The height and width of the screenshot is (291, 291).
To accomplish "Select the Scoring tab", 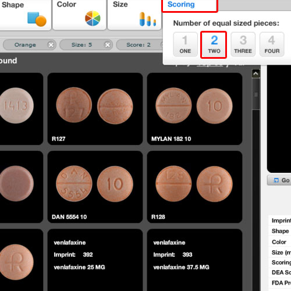I will point(190,5).
